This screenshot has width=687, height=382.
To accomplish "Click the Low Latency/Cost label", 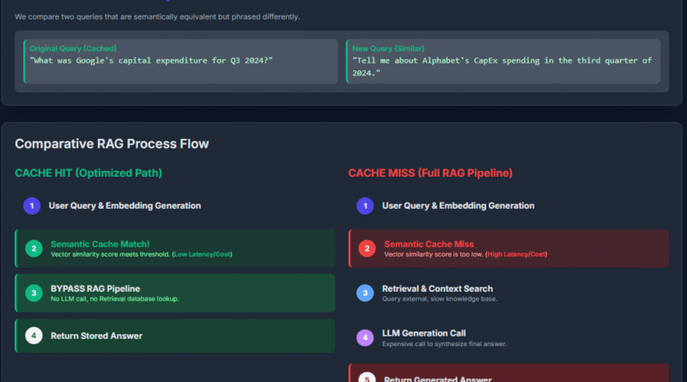I will 203,254.
